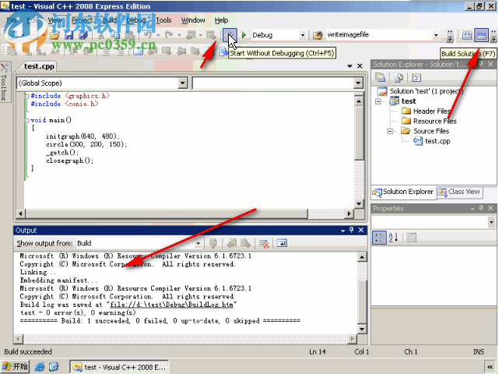Click the green Start Debugging arrow
Viewport: 499px width, 374px height.
[x=244, y=35]
